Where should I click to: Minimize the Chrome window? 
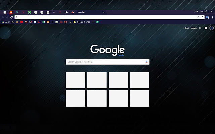tap(202, 12)
